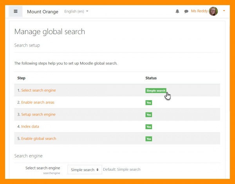The height and width of the screenshot is (184, 235).
Task: Open the Enable global search step link
Action: point(39,139)
